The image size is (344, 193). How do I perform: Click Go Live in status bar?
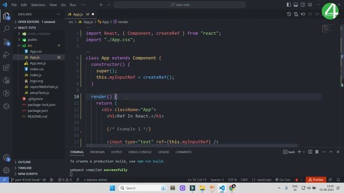(x=283, y=180)
